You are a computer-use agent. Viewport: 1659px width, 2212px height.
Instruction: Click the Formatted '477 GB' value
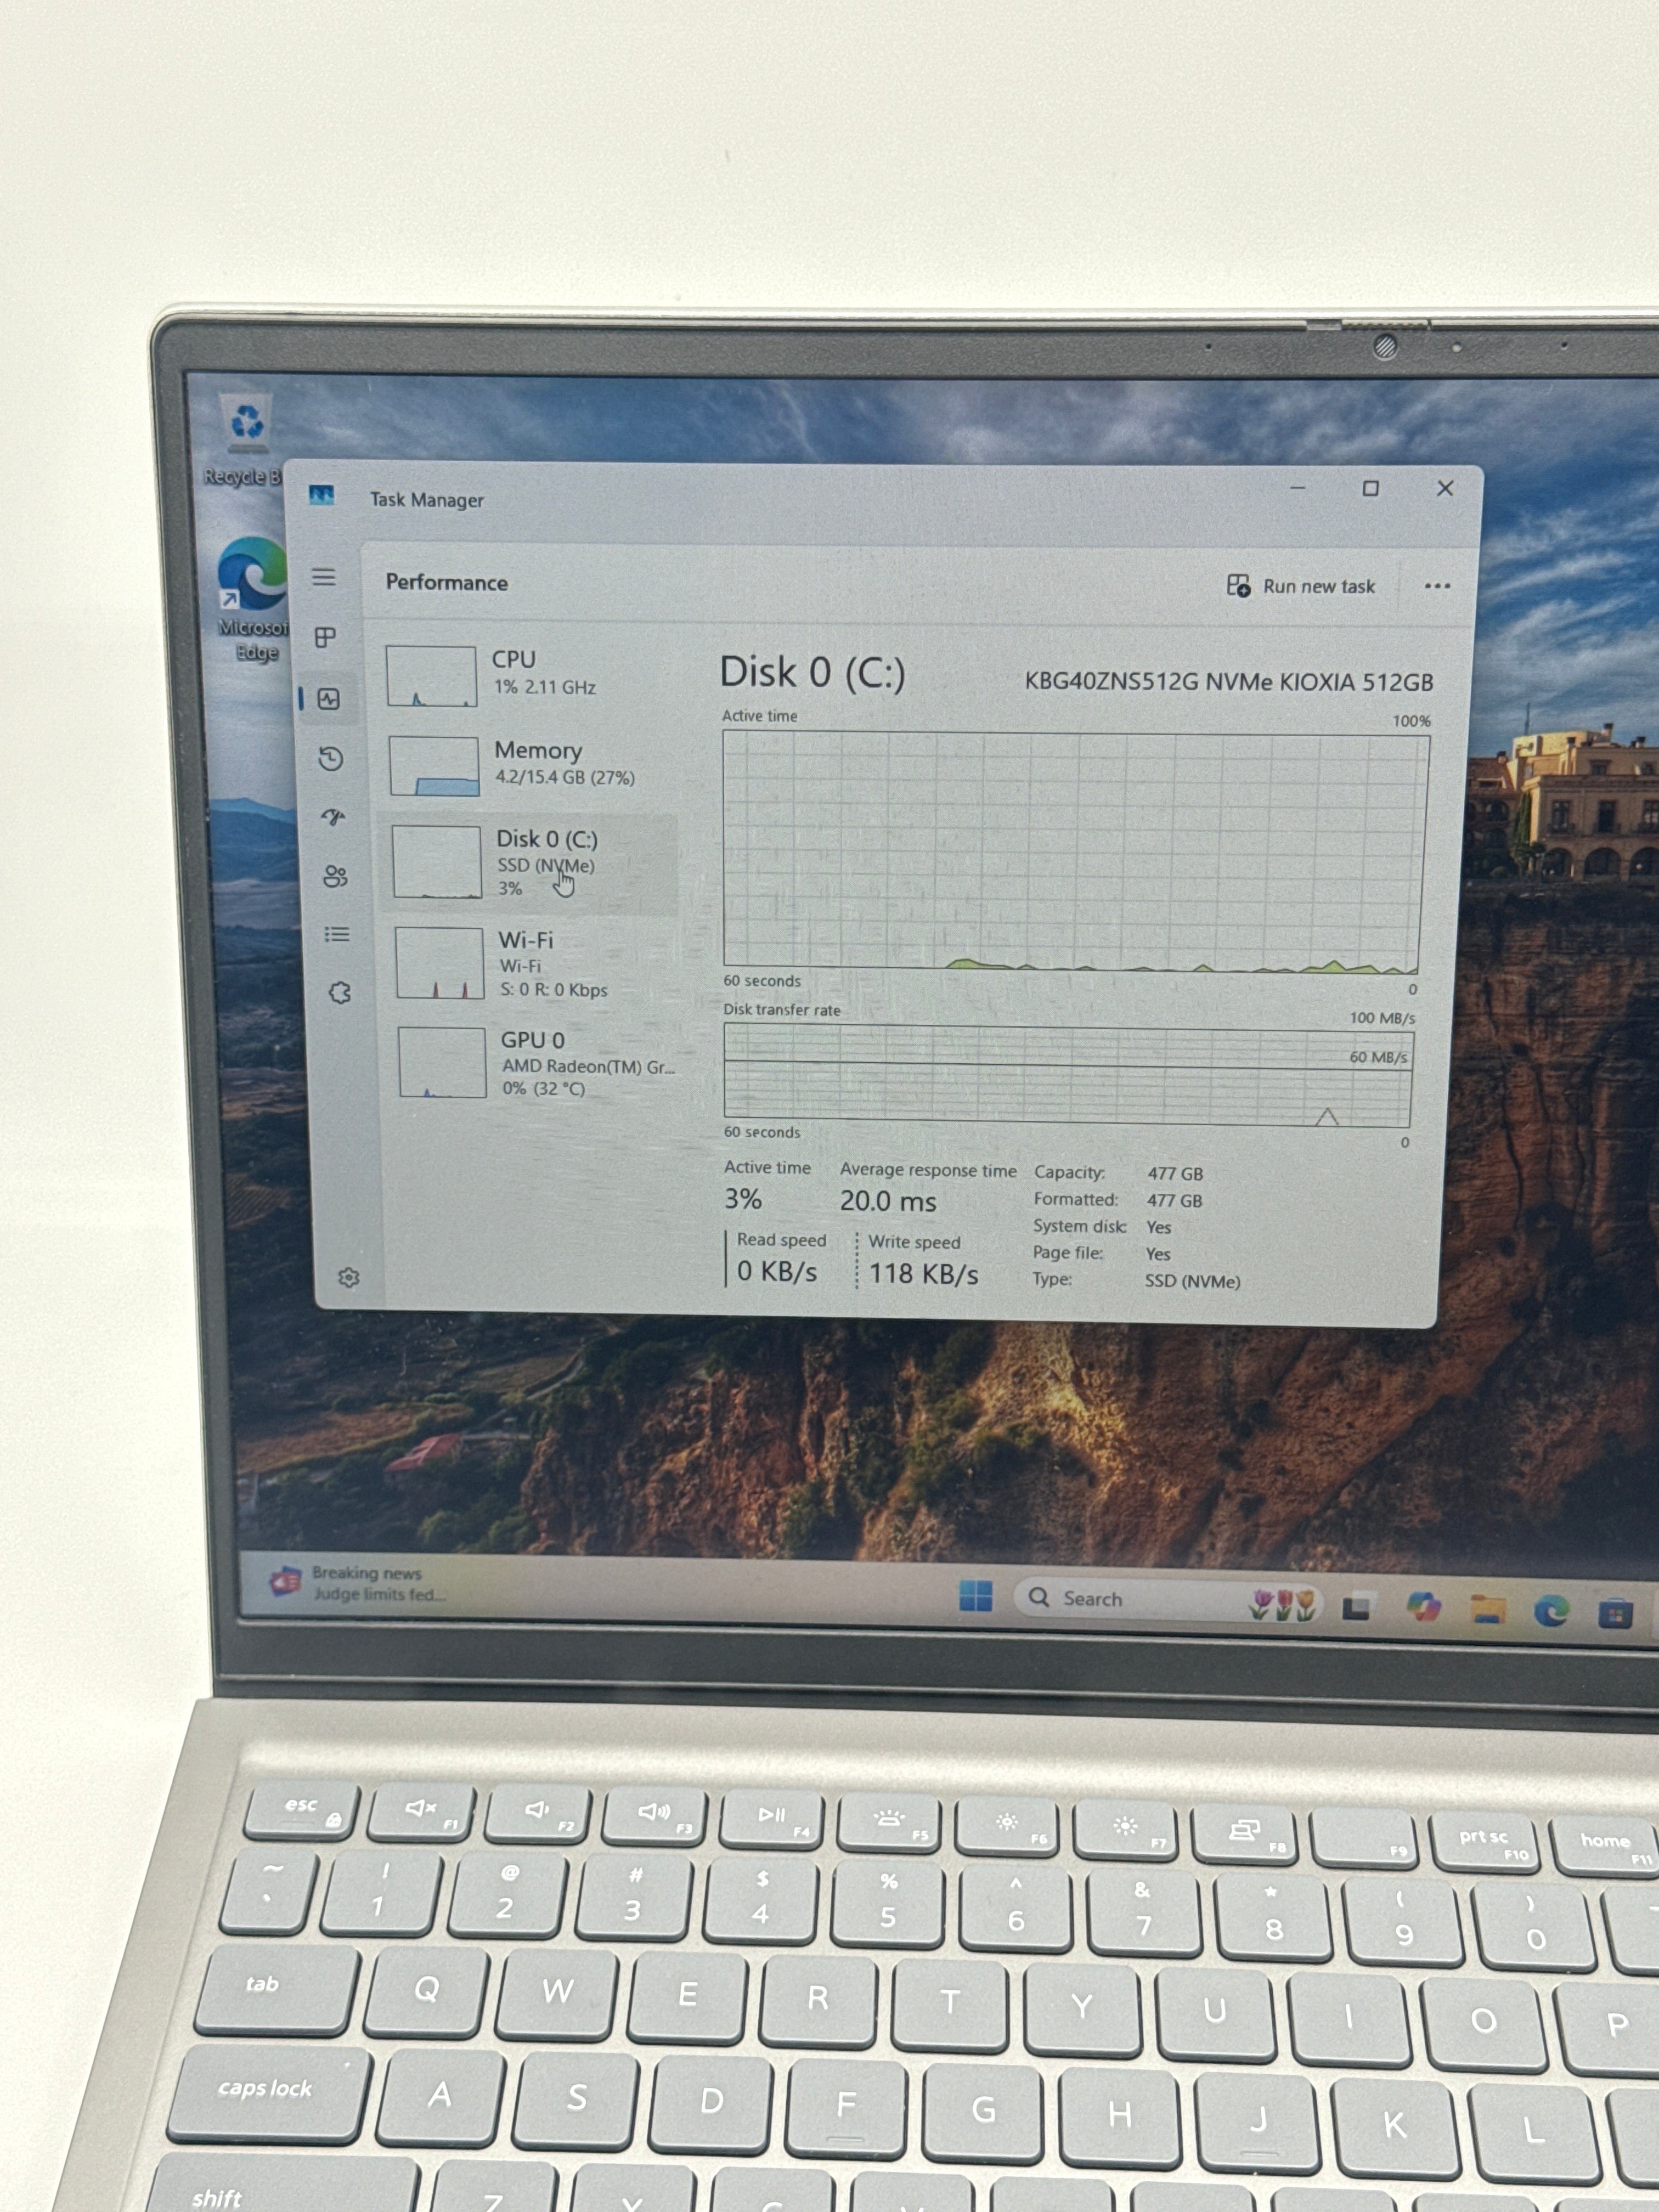click(x=1174, y=1200)
